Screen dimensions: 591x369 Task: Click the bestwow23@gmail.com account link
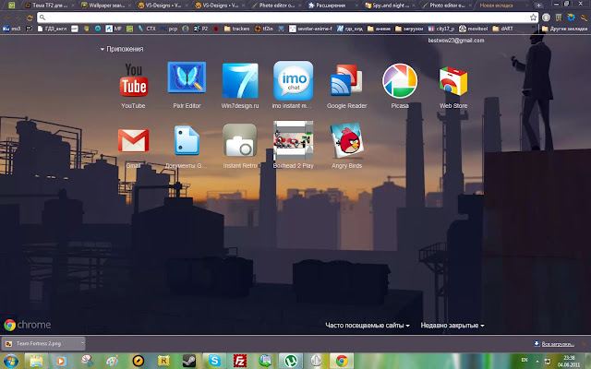(x=456, y=41)
